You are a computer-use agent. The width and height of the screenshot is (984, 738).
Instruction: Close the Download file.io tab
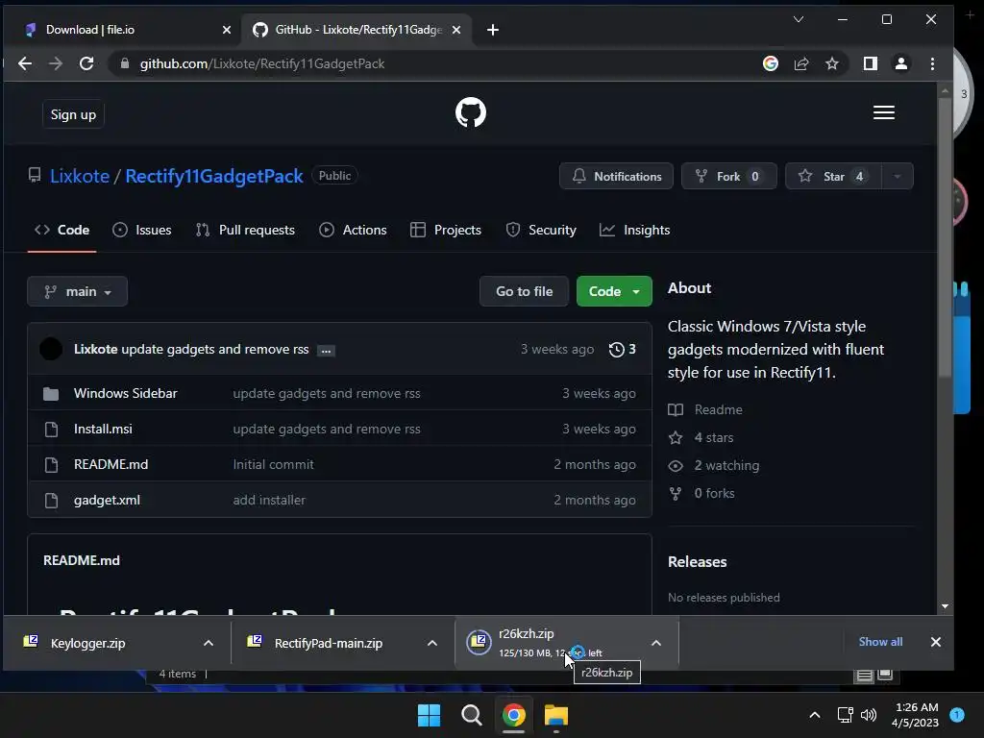[x=227, y=30]
